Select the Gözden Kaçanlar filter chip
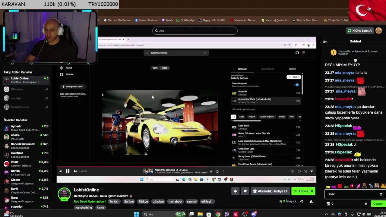Image resolution: width=386 pixels, height=217 pixels. (267, 117)
